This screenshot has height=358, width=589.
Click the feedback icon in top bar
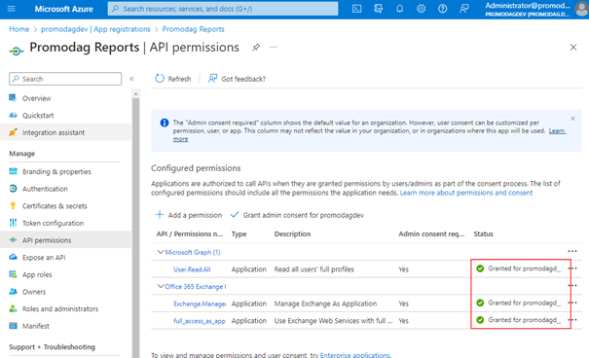464,9
